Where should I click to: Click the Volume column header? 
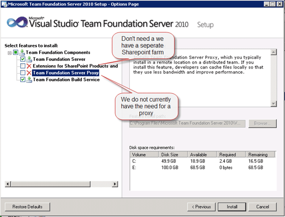[x=144, y=155]
